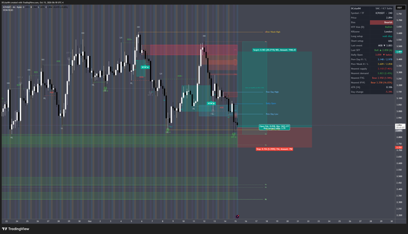The width and height of the screenshot is (408, 234).
Task: Click the ATR (14) row
Action: pos(371,87)
